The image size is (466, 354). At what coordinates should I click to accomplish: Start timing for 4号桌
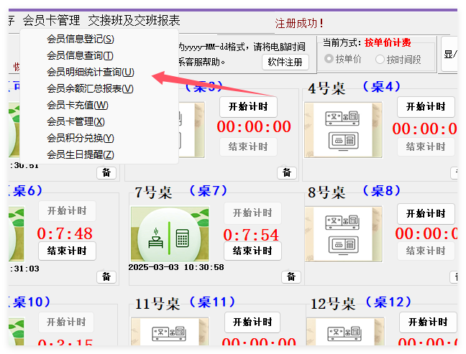pyautogui.click(x=426, y=106)
